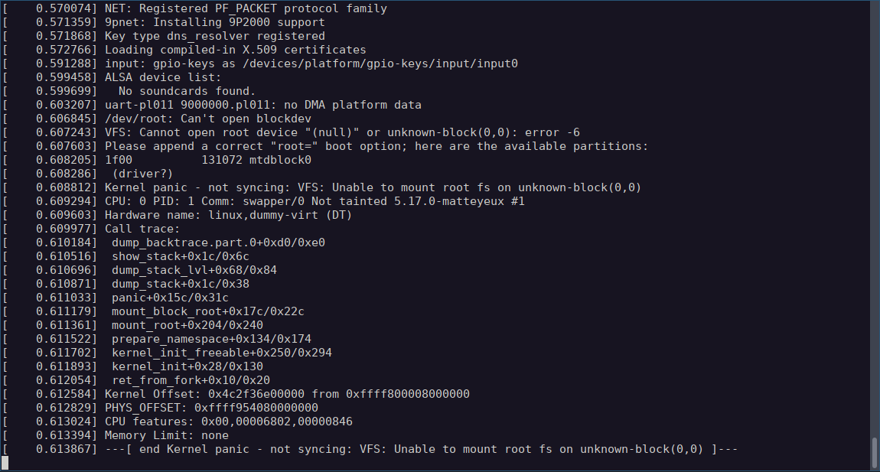The image size is (880, 472).
Task: Click the "VFS: Cannot open root device" line
Action: tap(342, 132)
